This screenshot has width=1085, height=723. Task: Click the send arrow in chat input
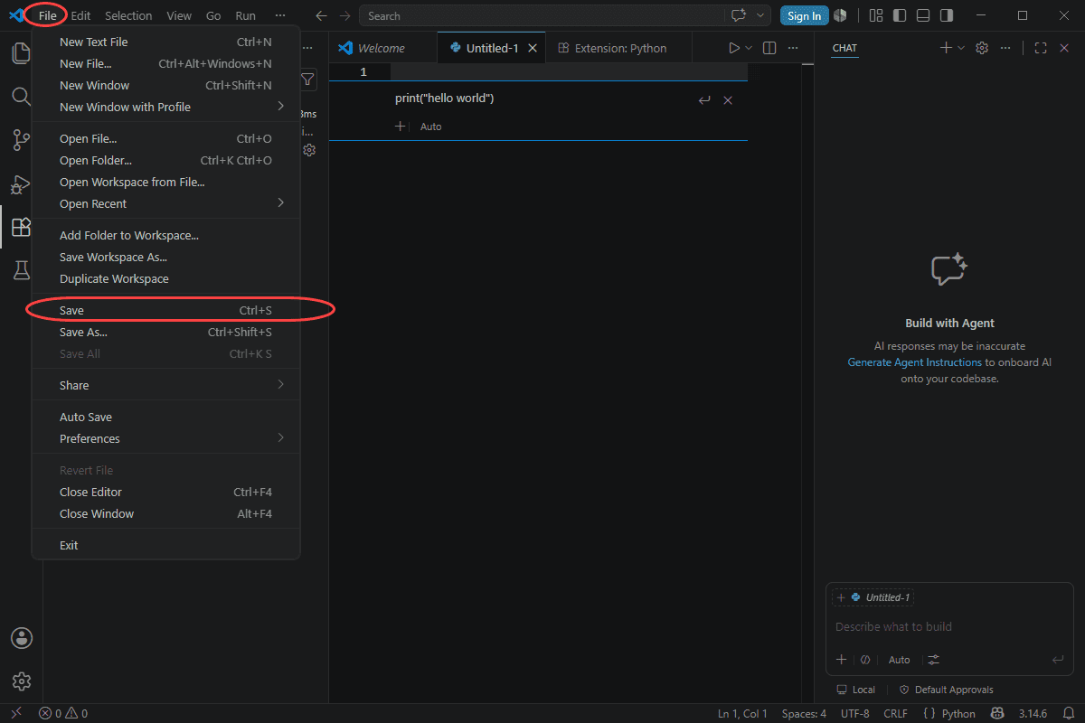[1058, 660]
